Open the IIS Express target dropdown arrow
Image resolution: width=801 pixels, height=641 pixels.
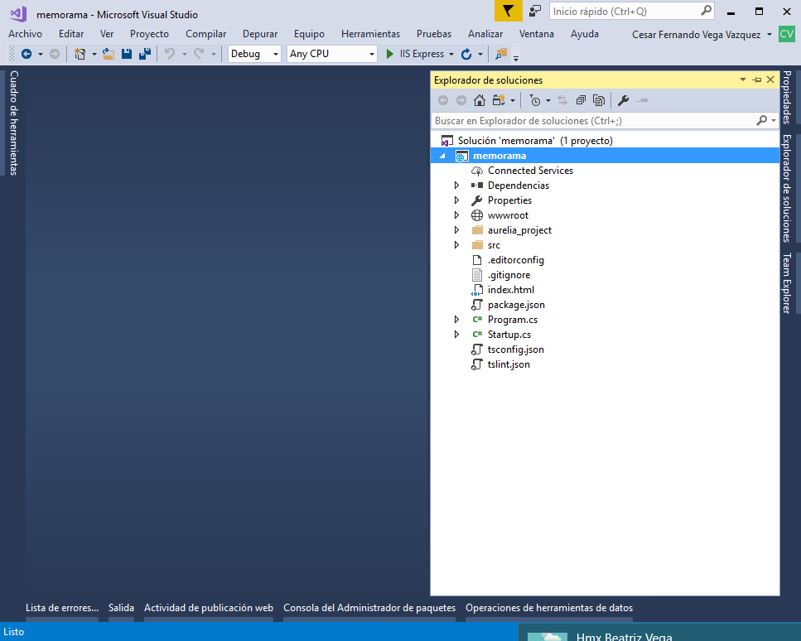[451, 54]
